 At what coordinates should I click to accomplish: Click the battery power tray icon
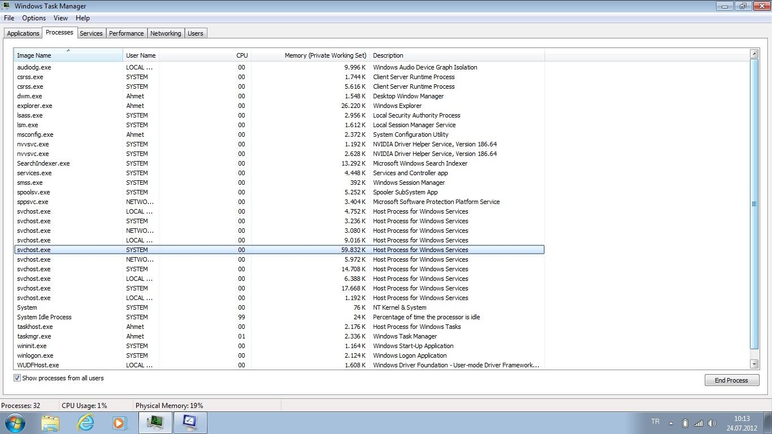pyautogui.click(x=685, y=423)
